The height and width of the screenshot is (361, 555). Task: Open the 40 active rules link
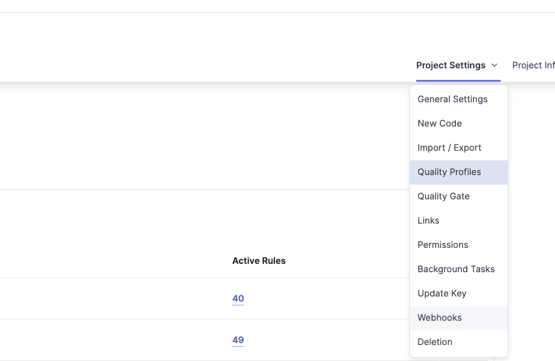238,298
